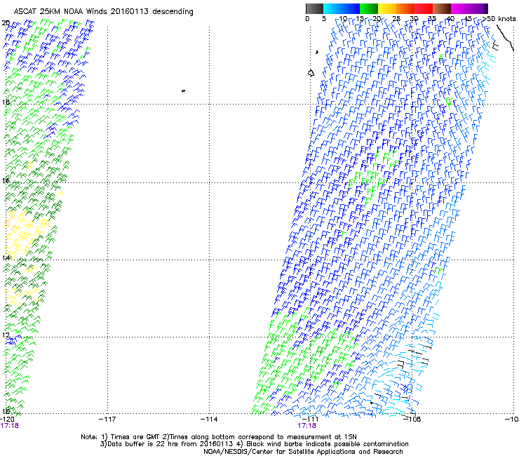
Task: Click the longitude label '-114'
Action: click(209, 420)
